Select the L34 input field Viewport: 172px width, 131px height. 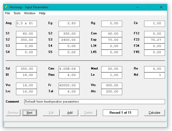[x=112, y=47]
